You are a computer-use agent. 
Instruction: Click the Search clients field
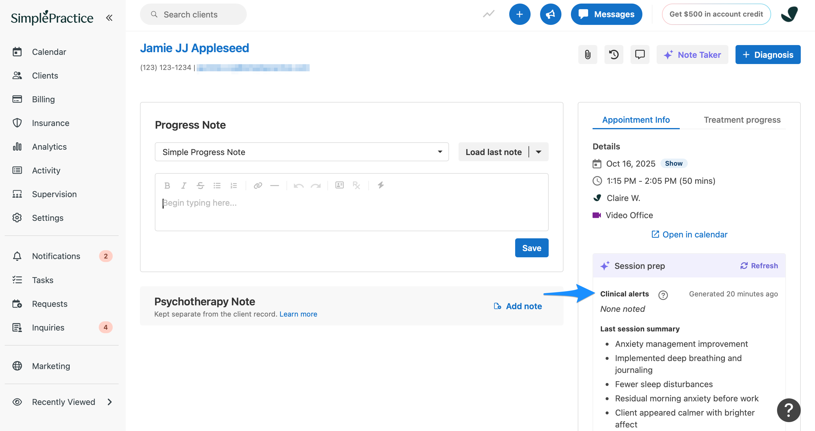193,14
